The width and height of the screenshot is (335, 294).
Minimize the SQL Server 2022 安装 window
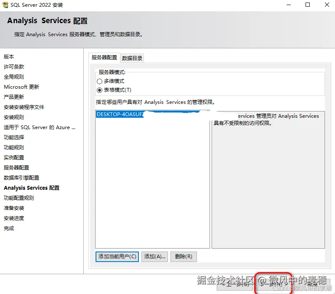(289, 5)
